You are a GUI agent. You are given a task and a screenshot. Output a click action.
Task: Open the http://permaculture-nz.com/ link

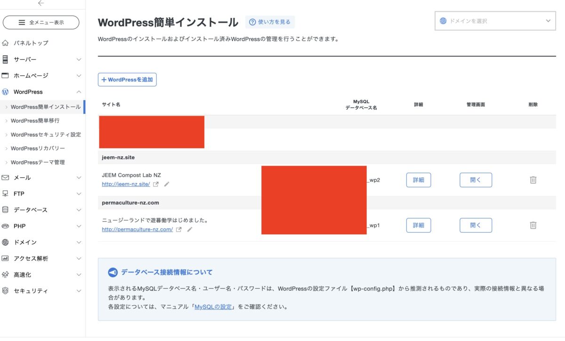pyautogui.click(x=137, y=230)
